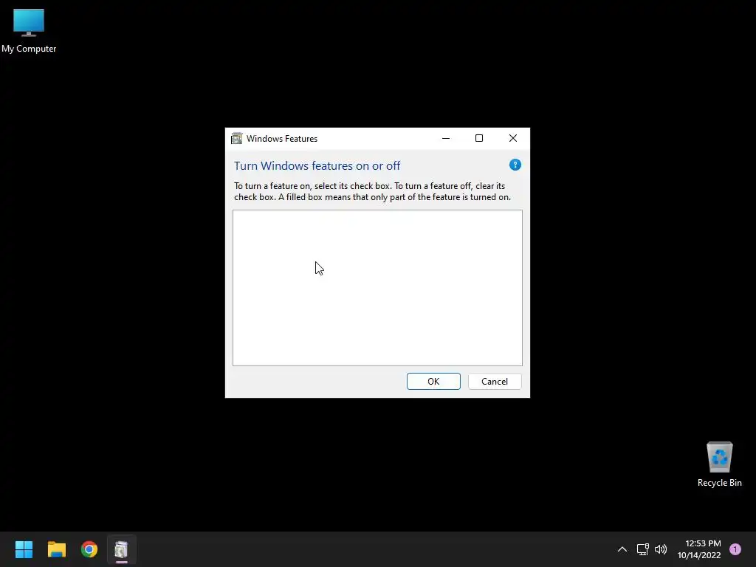Click inside the empty features list box
The width and height of the screenshot is (756, 567).
[377, 288]
